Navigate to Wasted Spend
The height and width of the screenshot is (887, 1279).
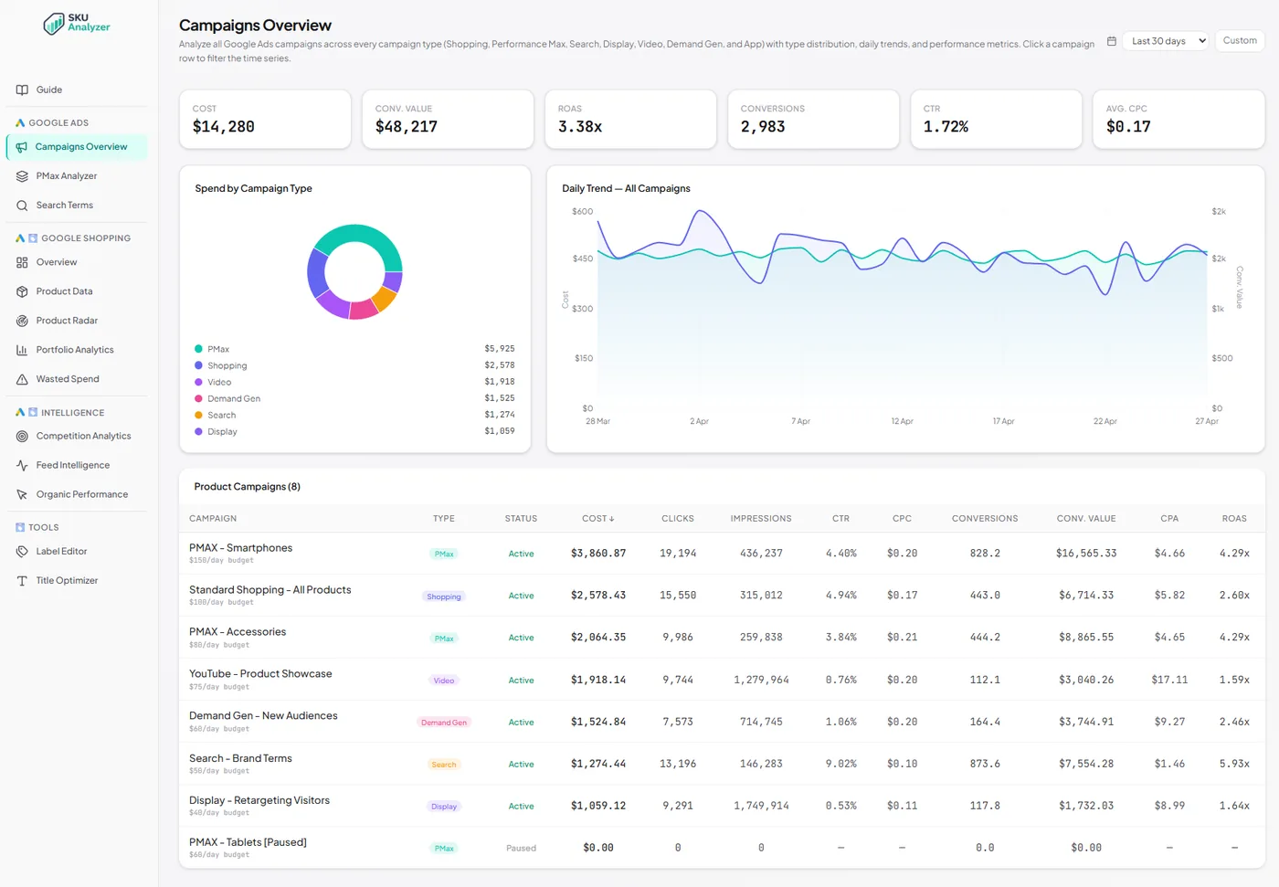coord(76,379)
